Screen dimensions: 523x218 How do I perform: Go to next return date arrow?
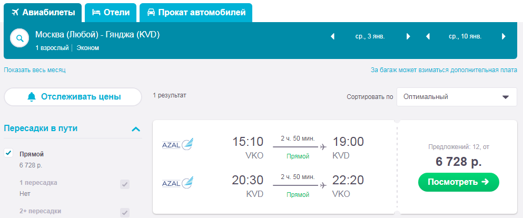pos(504,37)
